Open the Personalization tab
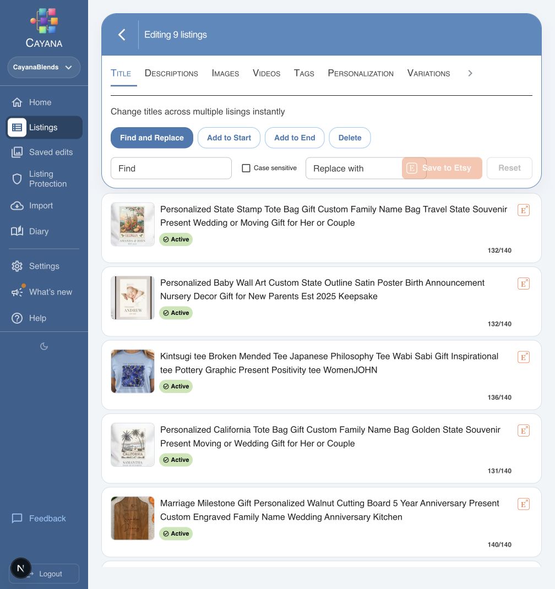This screenshot has width=555, height=589. tap(361, 73)
